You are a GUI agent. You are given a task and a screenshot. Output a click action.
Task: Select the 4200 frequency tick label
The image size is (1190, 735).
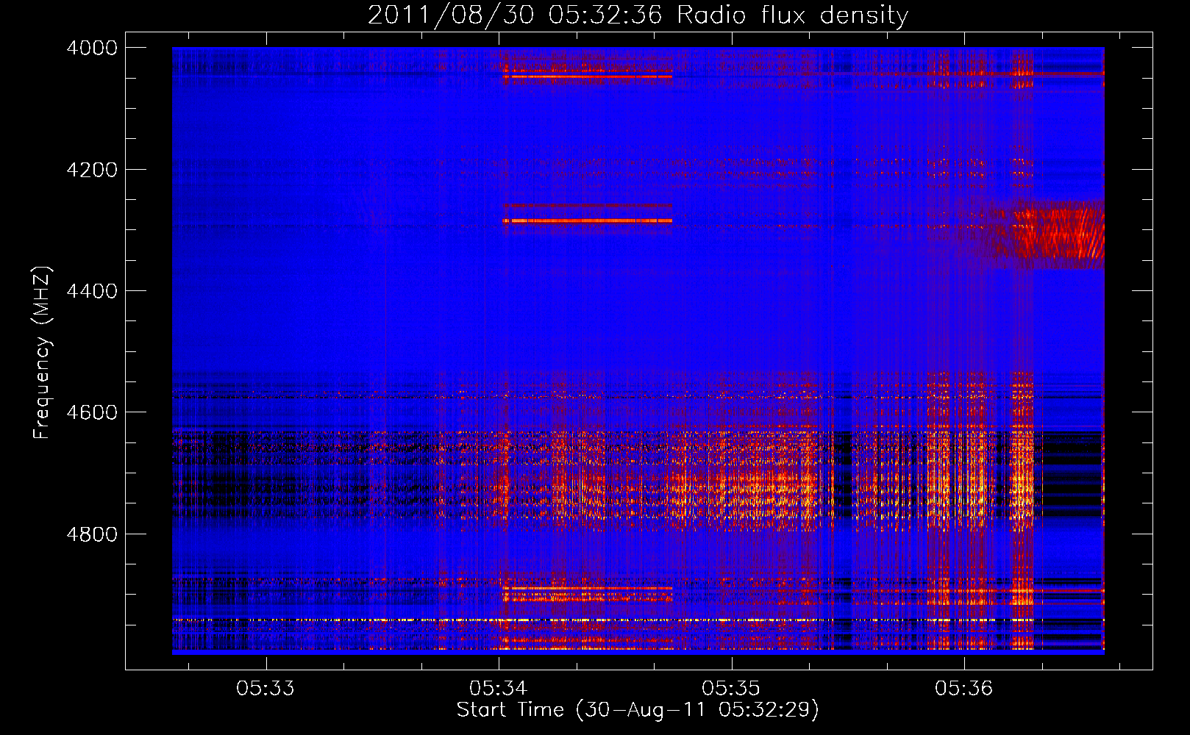click(x=92, y=170)
